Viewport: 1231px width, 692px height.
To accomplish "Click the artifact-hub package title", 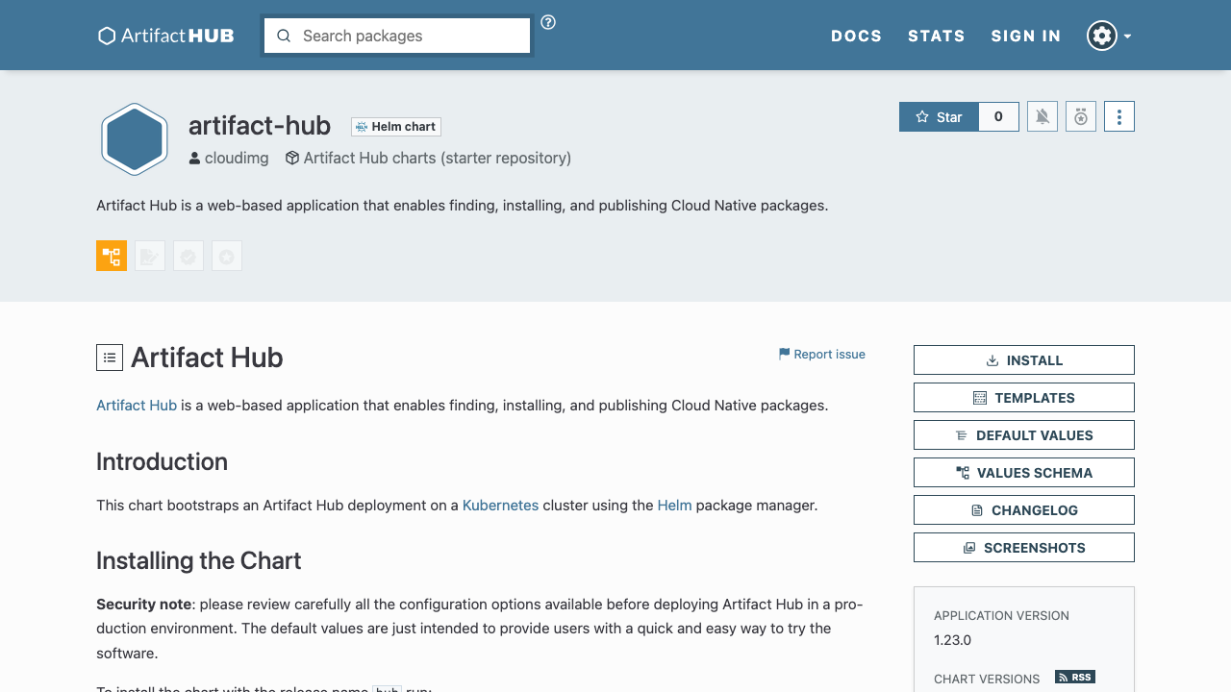I will click(260, 126).
